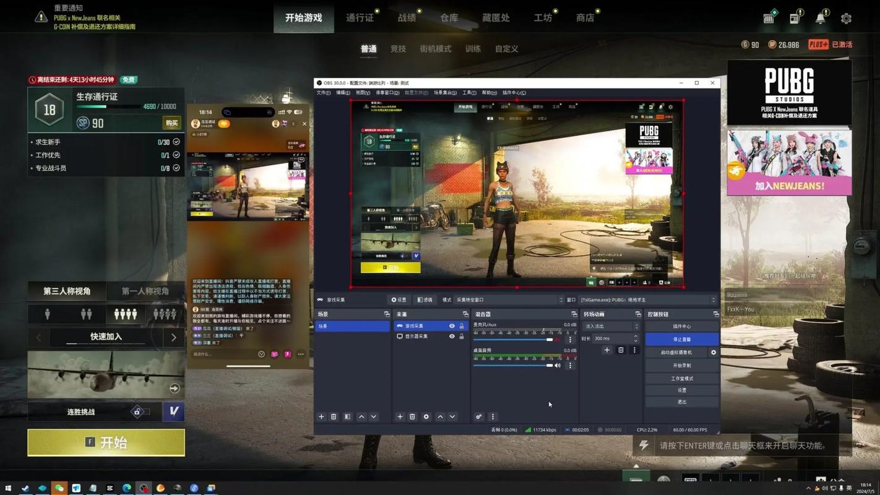Open the 模式 capture mode dropdown
This screenshot has width=880, height=495.
coord(509,300)
